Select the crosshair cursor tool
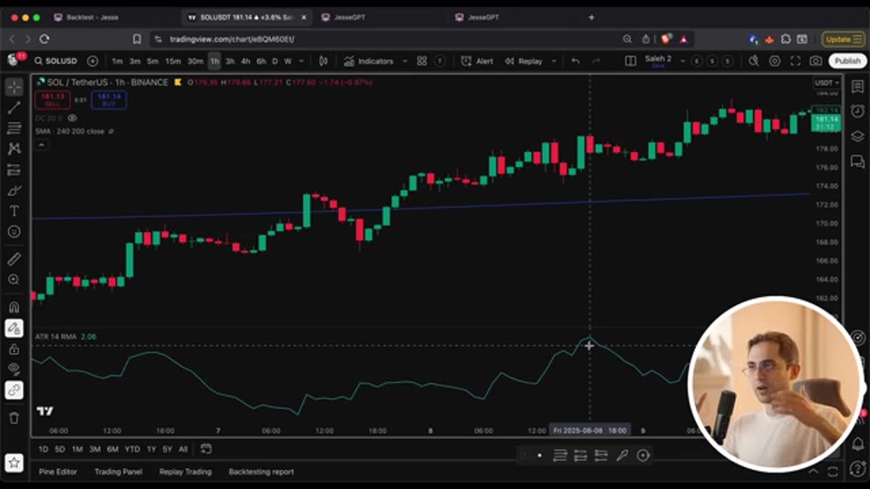 click(14, 87)
